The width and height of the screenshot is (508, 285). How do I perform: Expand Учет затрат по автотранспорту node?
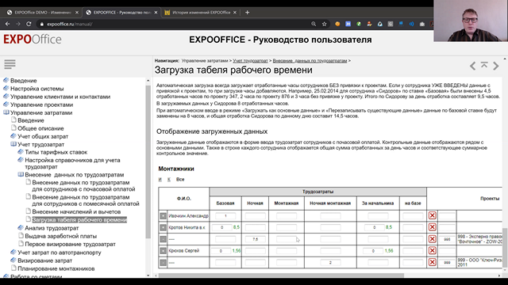click(13, 252)
